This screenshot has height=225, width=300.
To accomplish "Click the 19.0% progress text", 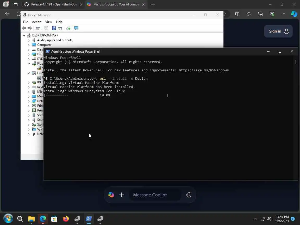I will pos(105,95).
